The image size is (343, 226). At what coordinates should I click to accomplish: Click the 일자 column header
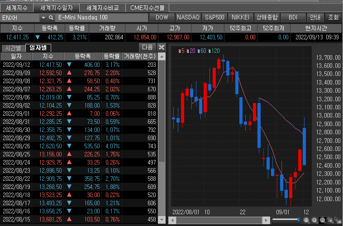16,56
